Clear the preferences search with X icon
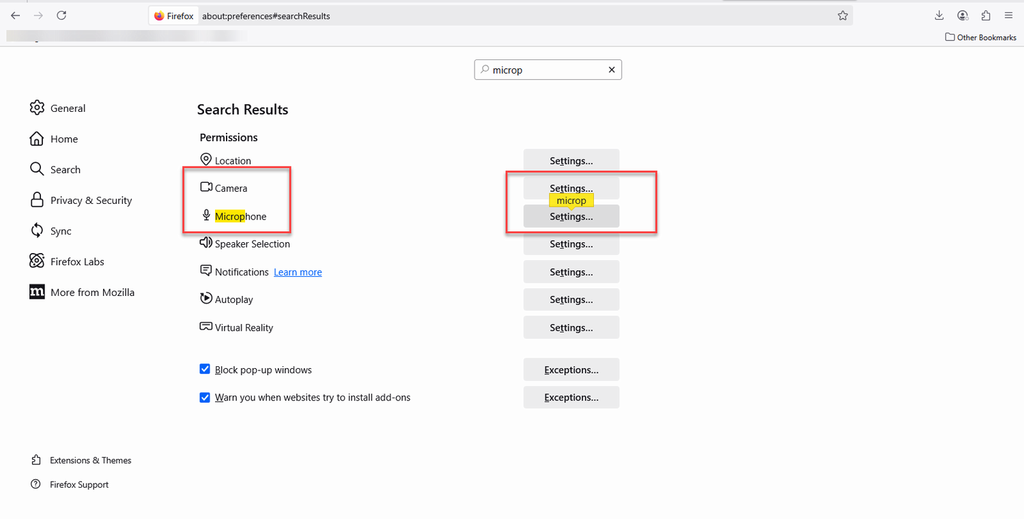1024x519 pixels. click(612, 70)
